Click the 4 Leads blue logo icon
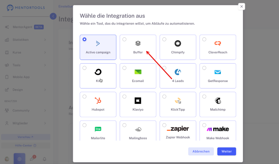This screenshot has height=164, width=279. point(178,72)
